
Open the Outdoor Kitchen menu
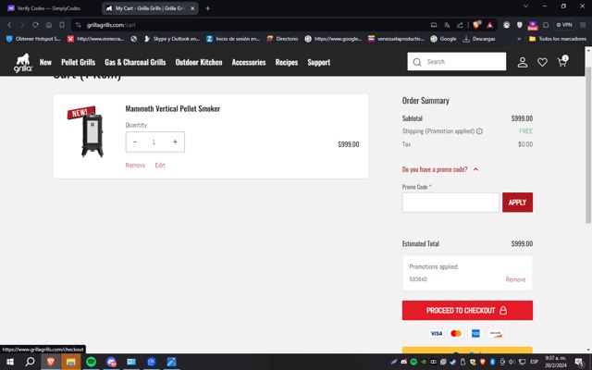(x=199, y=62)
